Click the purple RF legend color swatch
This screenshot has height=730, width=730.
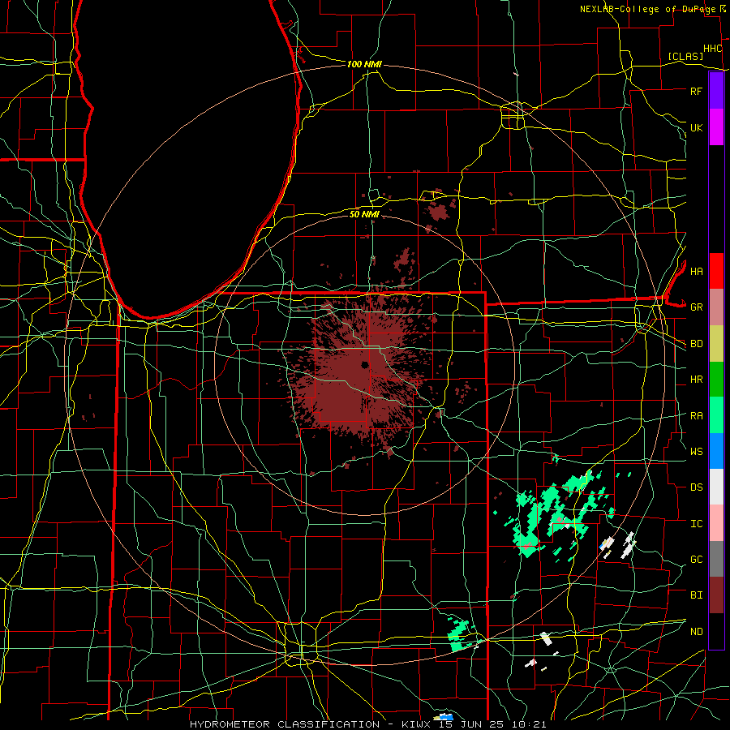716,91
